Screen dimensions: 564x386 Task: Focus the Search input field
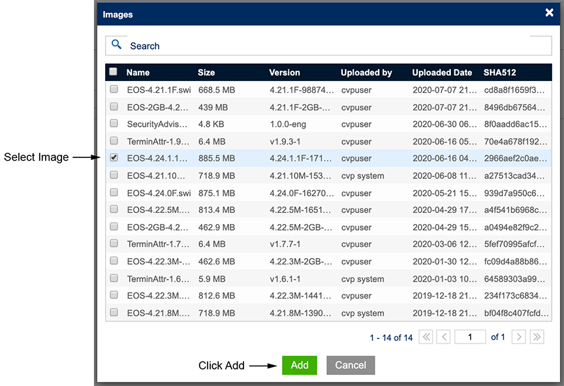pos(328,46)
